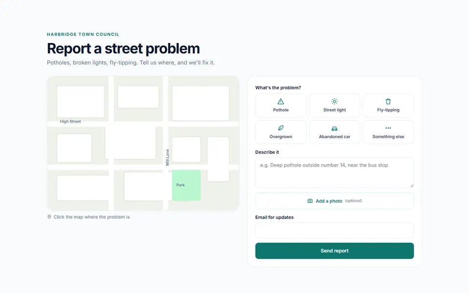
Task: Click the Email for updates label
Action: pos(274,217)
